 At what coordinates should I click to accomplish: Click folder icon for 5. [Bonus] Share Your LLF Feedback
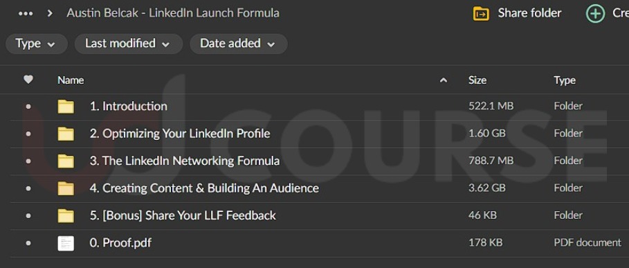point(66,215)
